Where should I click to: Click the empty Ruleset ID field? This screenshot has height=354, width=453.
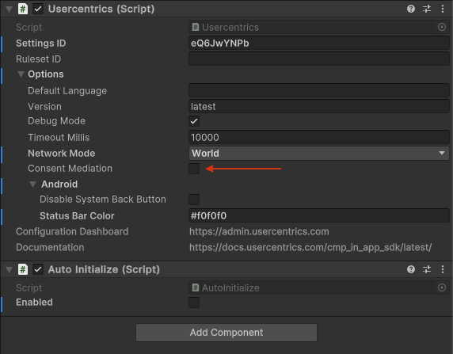tap(319, 59)
